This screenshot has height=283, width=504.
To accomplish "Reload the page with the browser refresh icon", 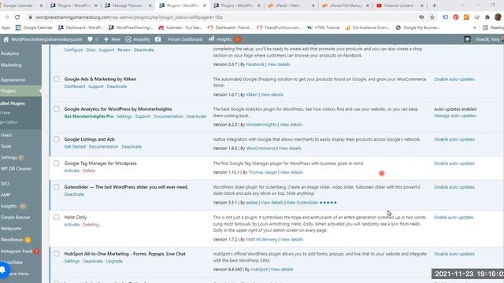I will pos(17,17).
